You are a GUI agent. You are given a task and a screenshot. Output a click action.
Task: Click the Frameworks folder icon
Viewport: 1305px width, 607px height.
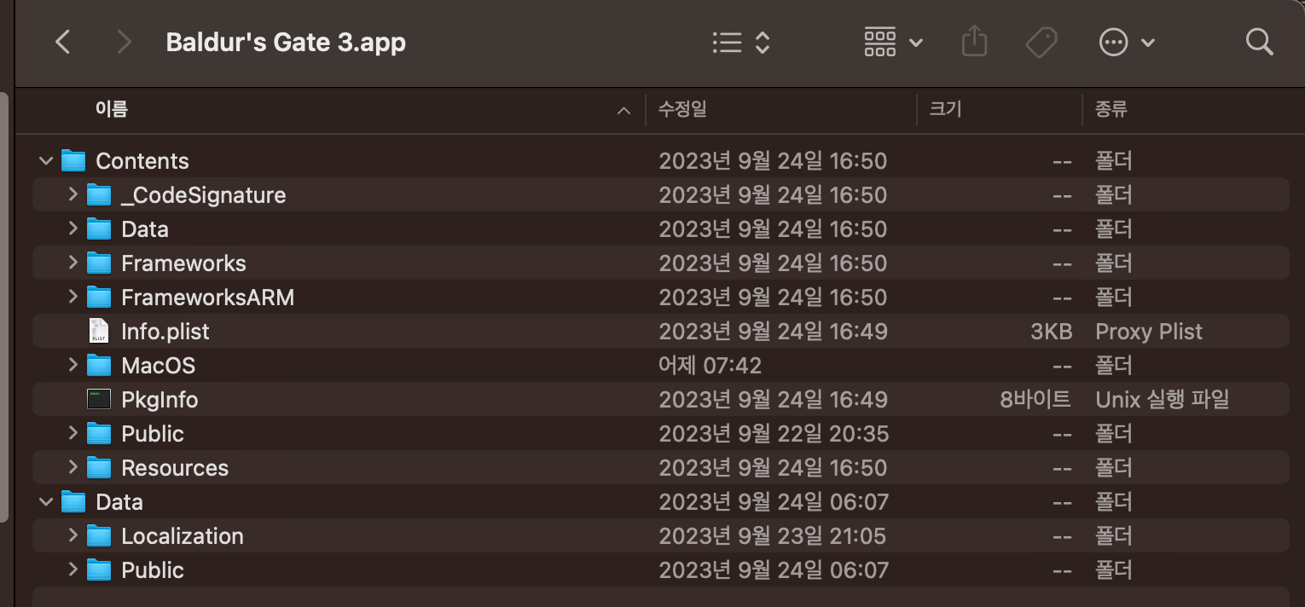[x=99, y=263]
